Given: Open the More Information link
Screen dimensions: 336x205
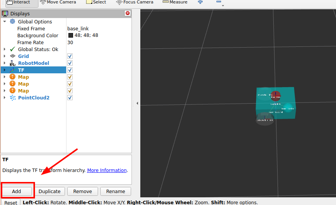Looking at the screenshot, I should click(x=107, y=170).
